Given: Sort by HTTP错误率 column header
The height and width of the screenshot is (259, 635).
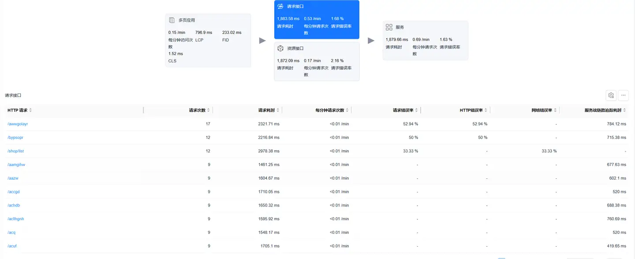Looking at the screenshot, I should pyautogui.click(x=486, y=110).
